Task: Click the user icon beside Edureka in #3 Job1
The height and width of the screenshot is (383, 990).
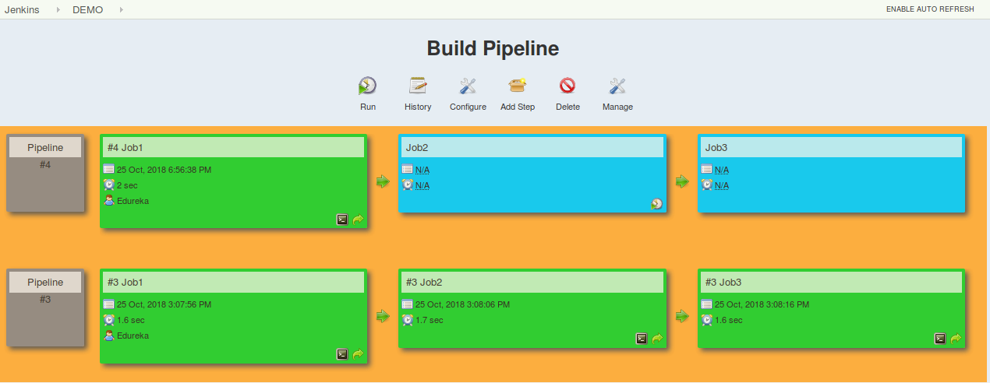Action: 109,336
